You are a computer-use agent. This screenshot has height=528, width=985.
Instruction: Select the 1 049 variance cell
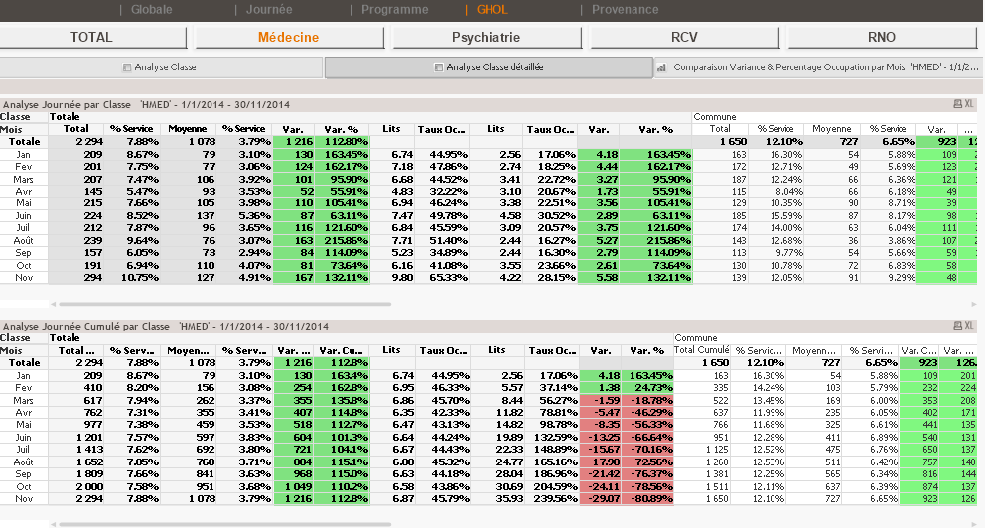pyautogui.click(x=293, y=486)
